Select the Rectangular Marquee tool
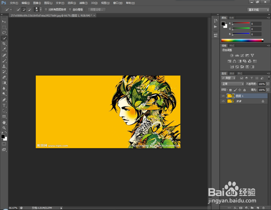 tap(4, 27)
